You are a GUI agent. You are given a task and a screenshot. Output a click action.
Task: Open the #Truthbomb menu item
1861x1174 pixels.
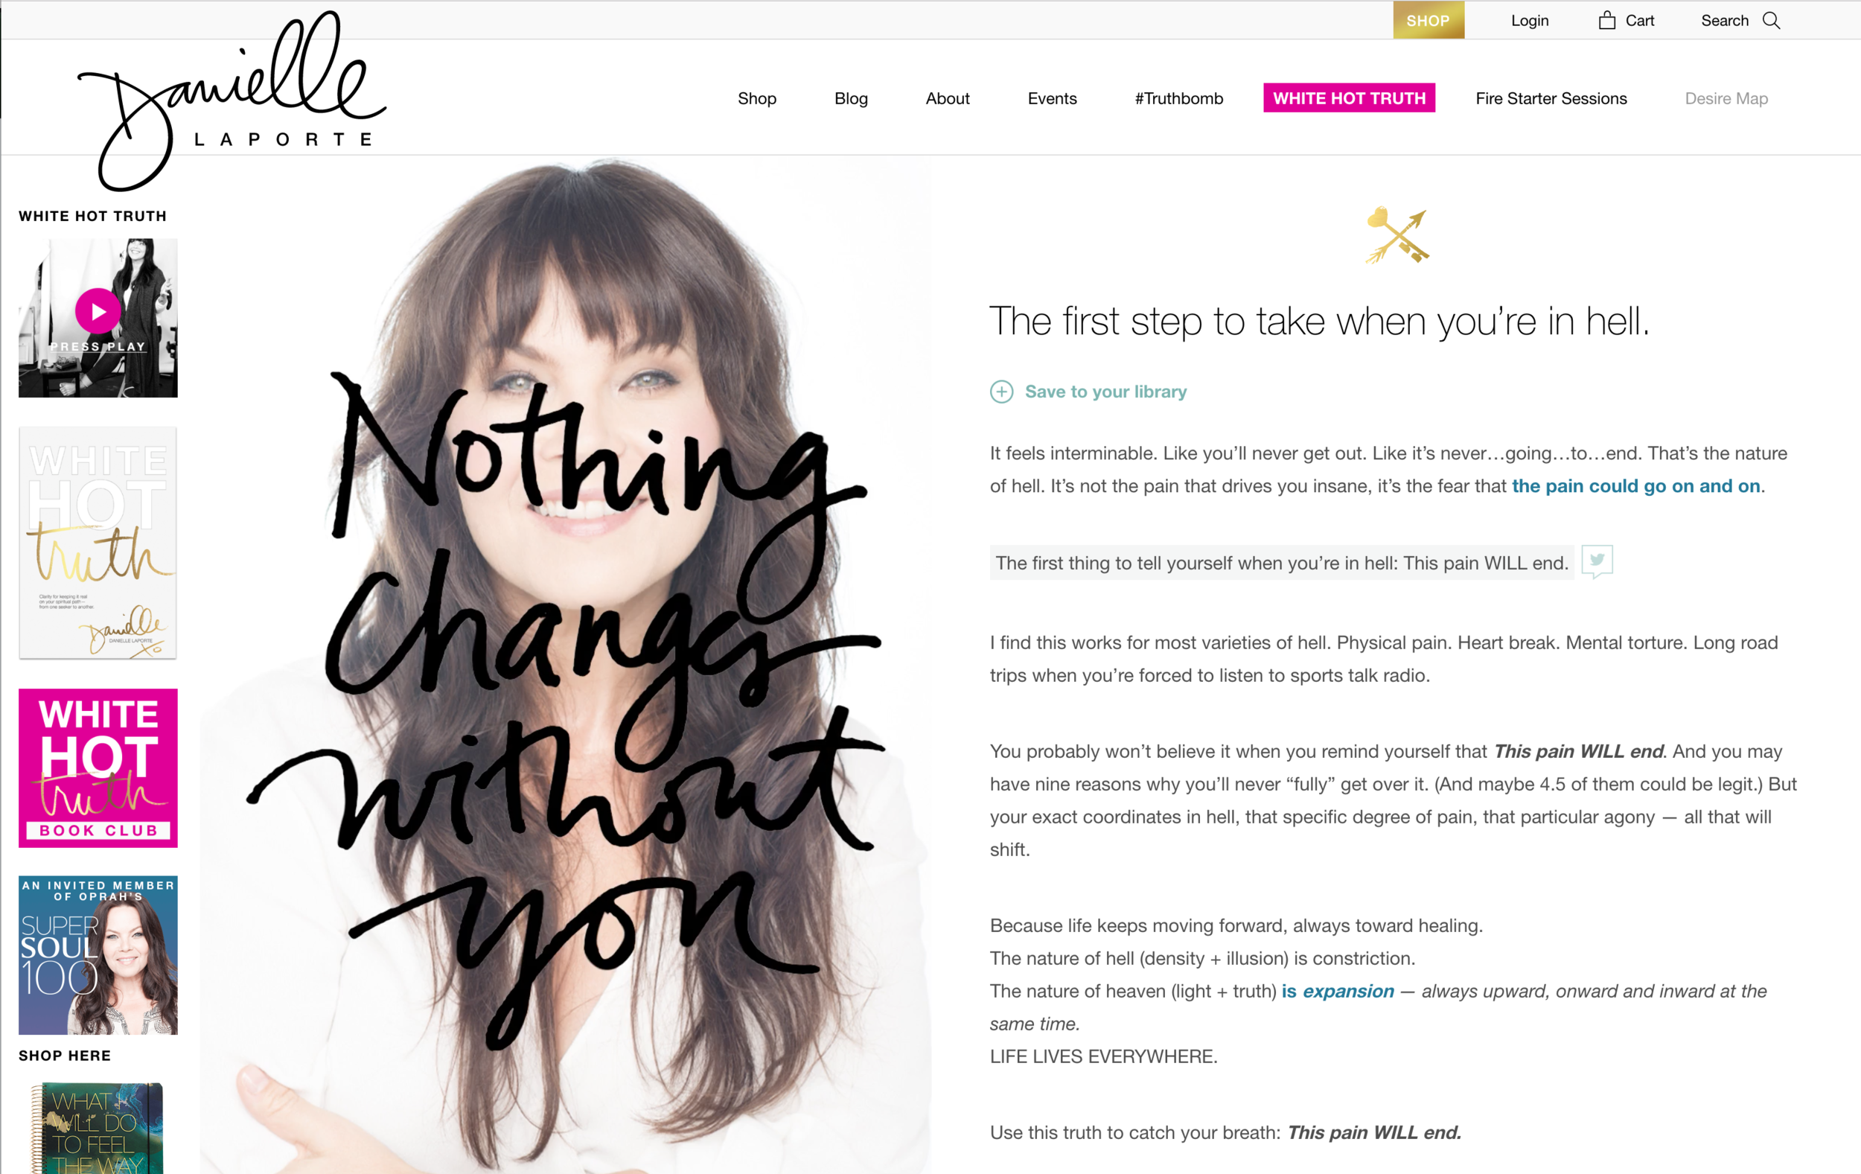[1178, 99]
